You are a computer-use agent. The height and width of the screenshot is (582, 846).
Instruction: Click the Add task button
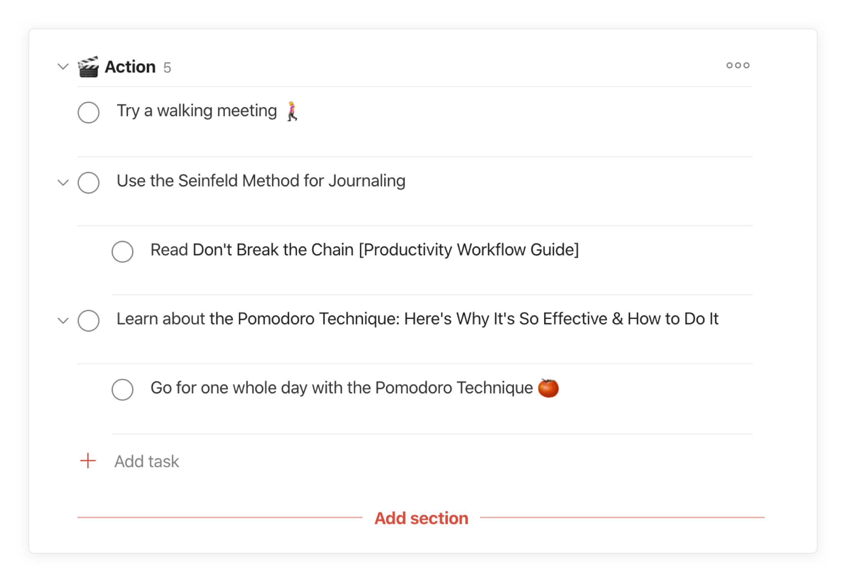[146, 461]
